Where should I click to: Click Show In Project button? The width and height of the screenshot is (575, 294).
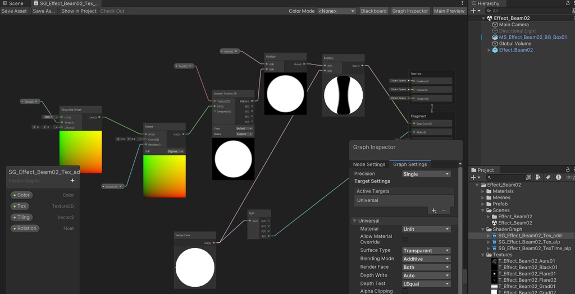pos(79,11)
